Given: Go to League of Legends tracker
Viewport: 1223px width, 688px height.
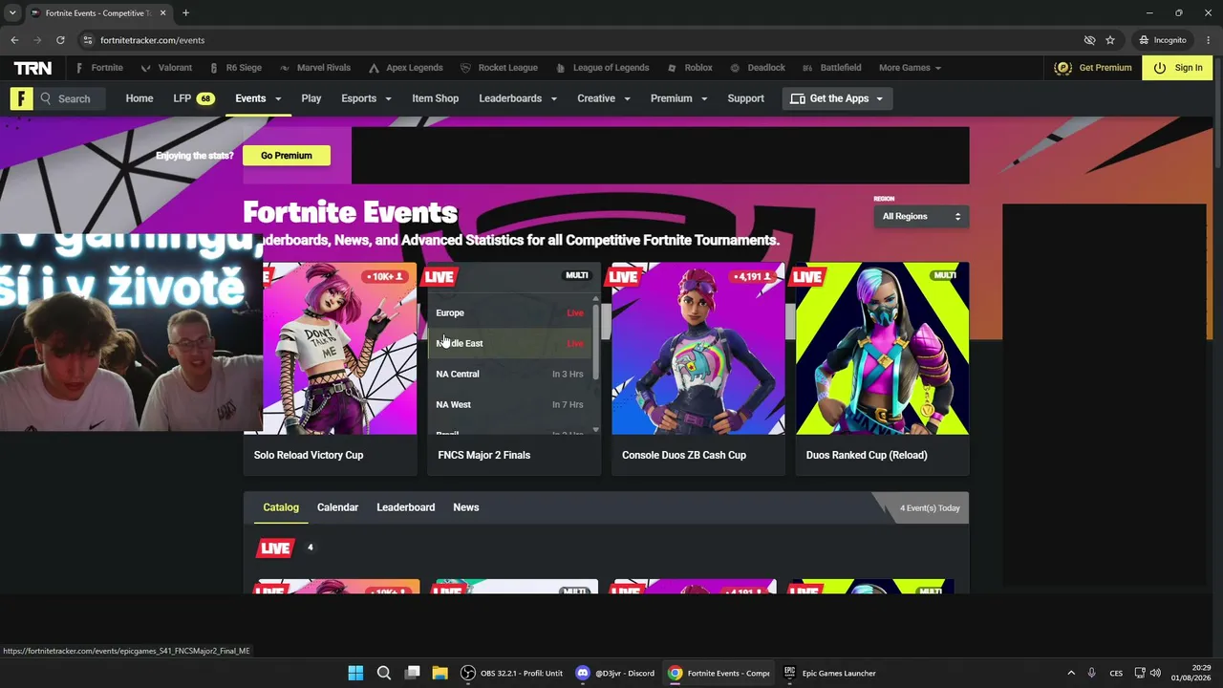Looking at the screenshot, I should point(601,68).
